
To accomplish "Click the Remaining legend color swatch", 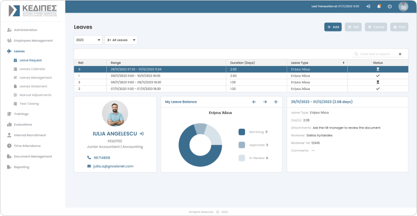I will tap(242, 132).
